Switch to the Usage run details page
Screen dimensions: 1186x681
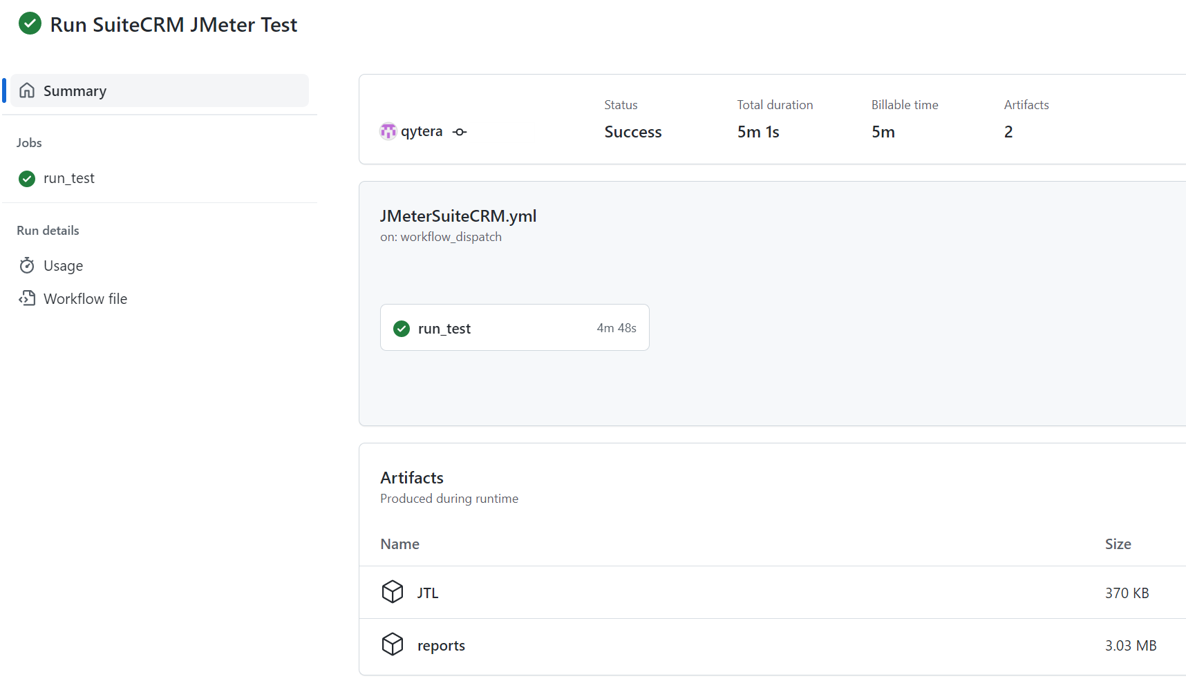click(x=63, y=265)
